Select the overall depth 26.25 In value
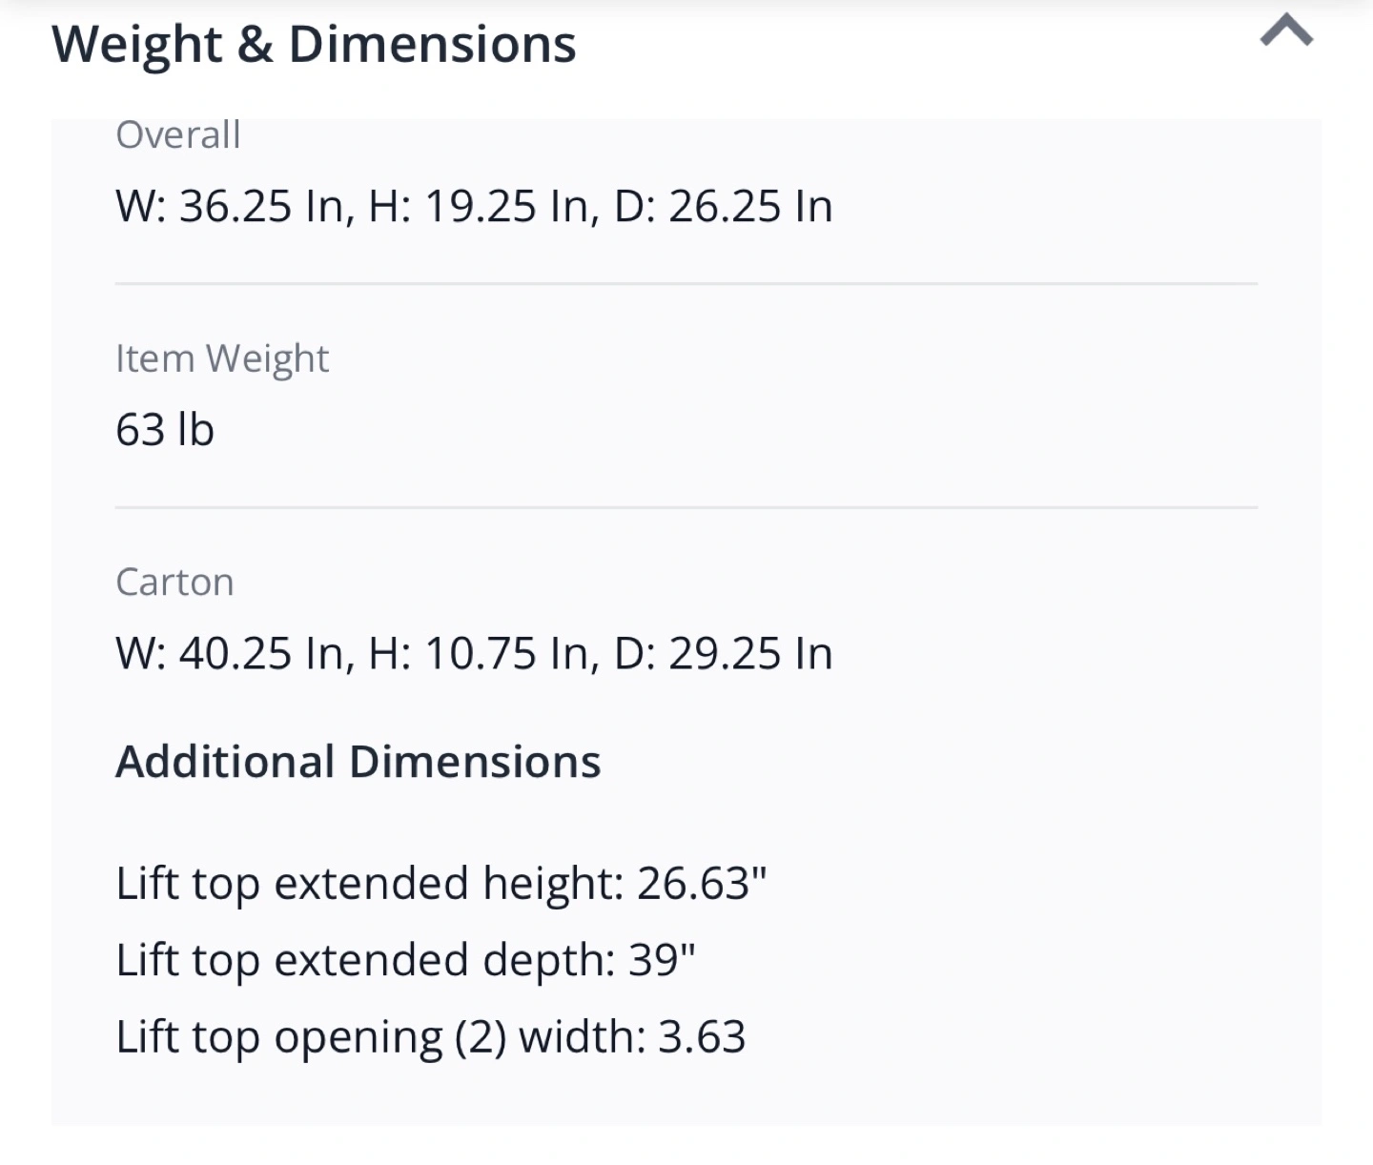This screenshot has height=1165, width=1373. point(749,207)
